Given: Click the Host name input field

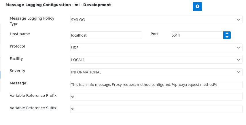Looking at the screenshot, I should click(106, 35).
